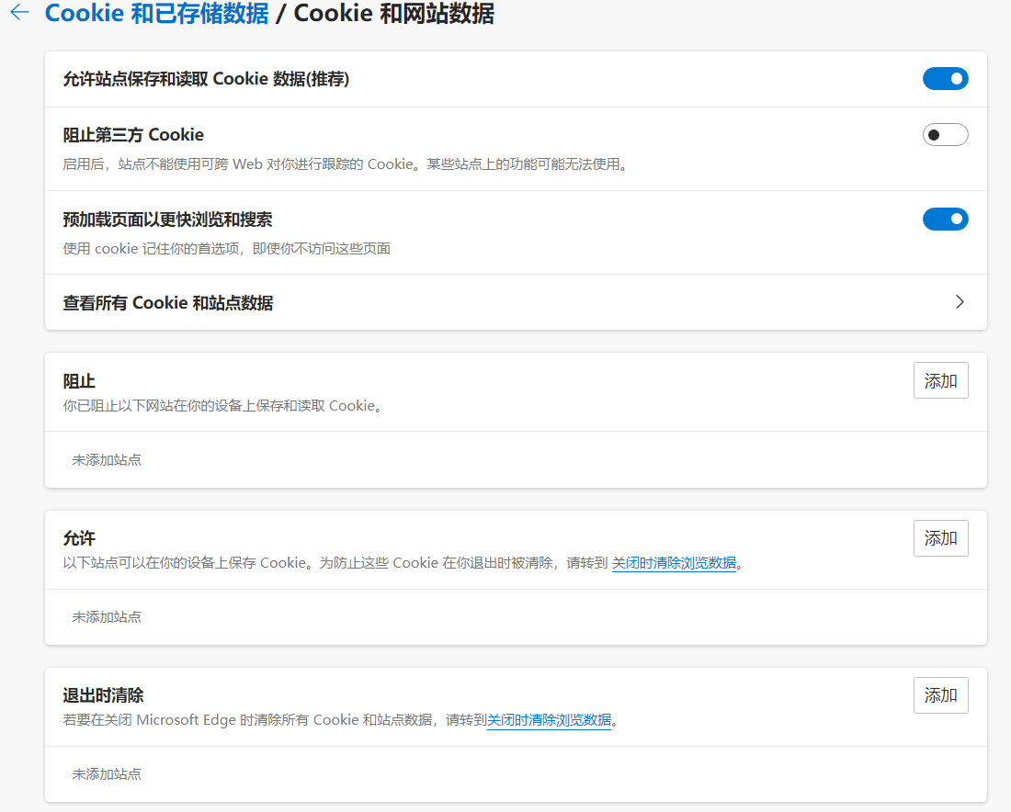Disable 允许站点保存和读取 Cookie 数据
Screen dimensions: 1011x812
[945, 79]
